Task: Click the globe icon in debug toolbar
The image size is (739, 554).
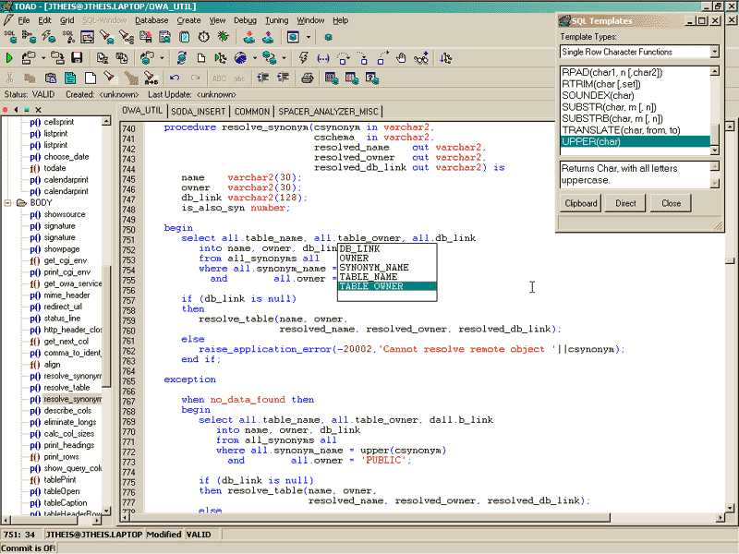Action: [x=240, y=58]
